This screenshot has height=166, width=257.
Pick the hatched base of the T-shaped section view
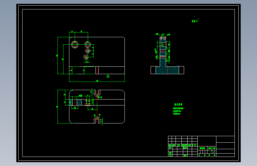[x=167, y=70]
